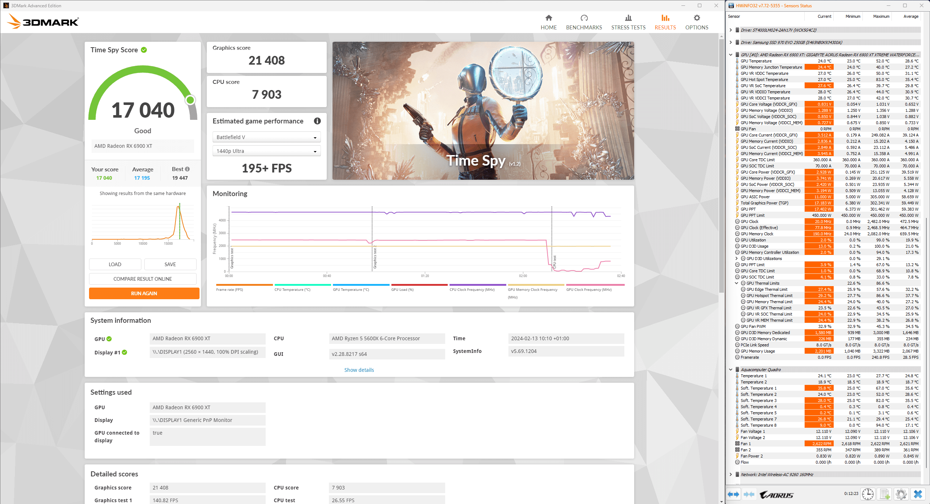Collapse the Aquacomputer Quadro sensor group

tap(731, 370)
